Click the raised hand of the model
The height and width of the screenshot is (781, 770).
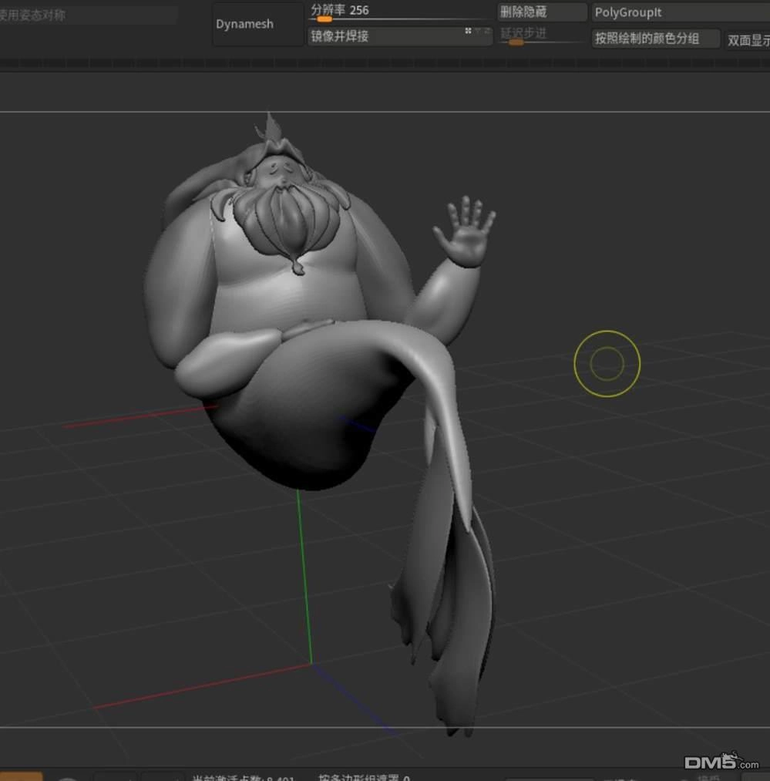point(466,231)
